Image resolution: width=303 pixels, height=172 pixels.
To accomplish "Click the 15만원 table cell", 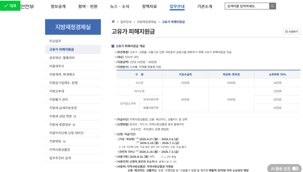I will (277, 91).
